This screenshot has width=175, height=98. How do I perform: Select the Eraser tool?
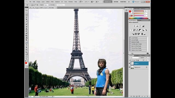[27, 33]
